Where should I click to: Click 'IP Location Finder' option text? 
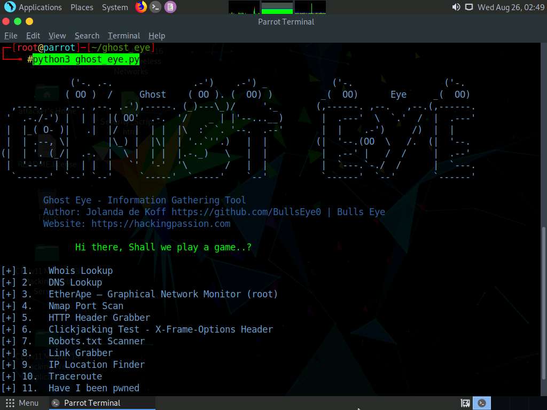[x=97, y=364]
